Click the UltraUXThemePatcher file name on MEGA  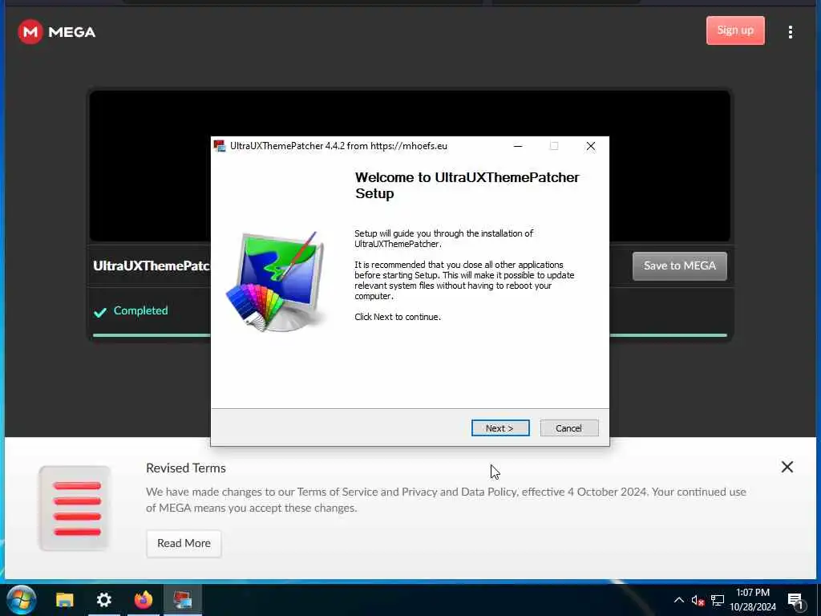[152, 266]
